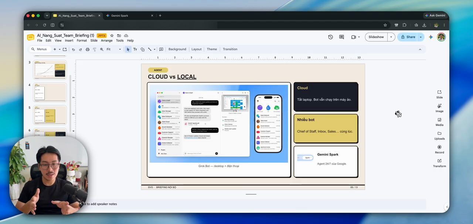Switch to Gemini Spark browser tab
Image resolution: width=473 pixels, height=224 pixels.
tap(129, 16)
